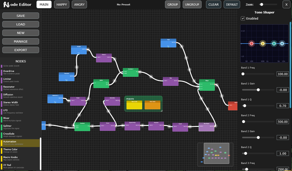Pick Macro Knobs from the nodes list
Screen dimensions: 292x171
[x=20, y=158]
